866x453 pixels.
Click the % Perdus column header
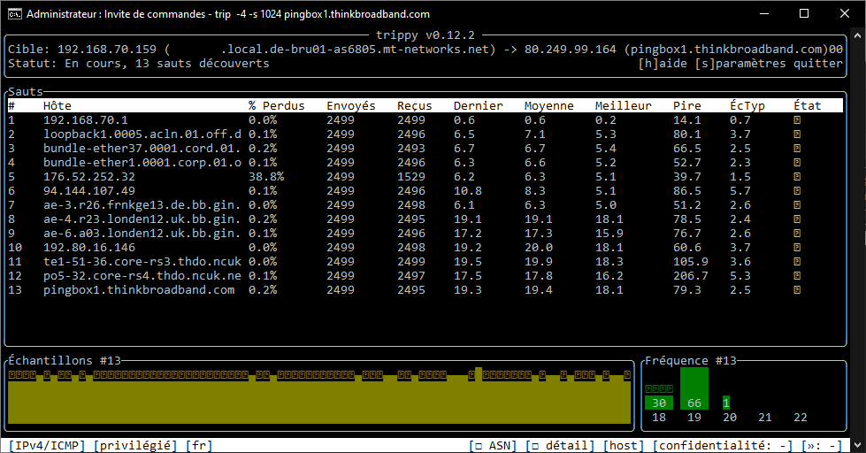(x=277, y=105)
